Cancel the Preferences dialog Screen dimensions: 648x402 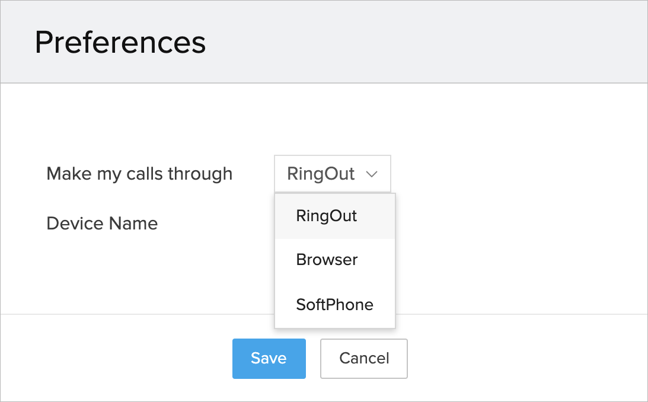[364, 358]
